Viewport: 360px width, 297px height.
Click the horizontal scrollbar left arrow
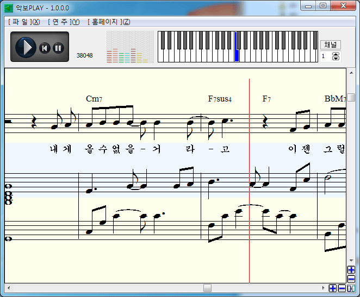click(9, 288)
